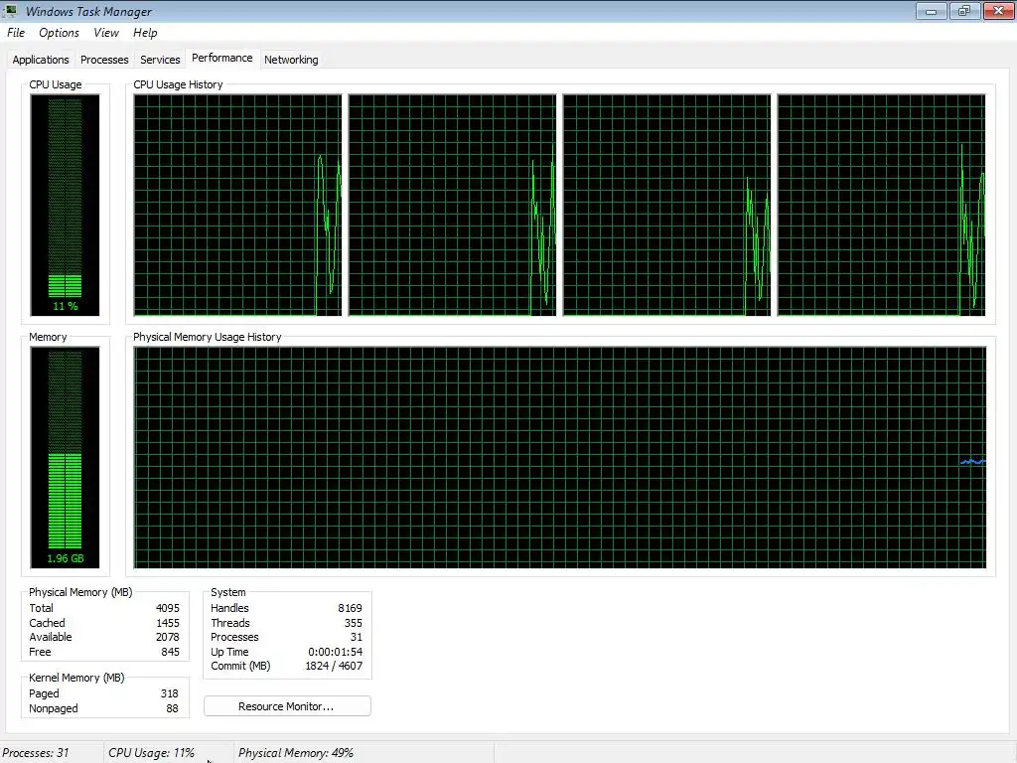The image size is (1017, 763).
Task: Click the CPU Usage History label
Action: [x=178, y=84]
